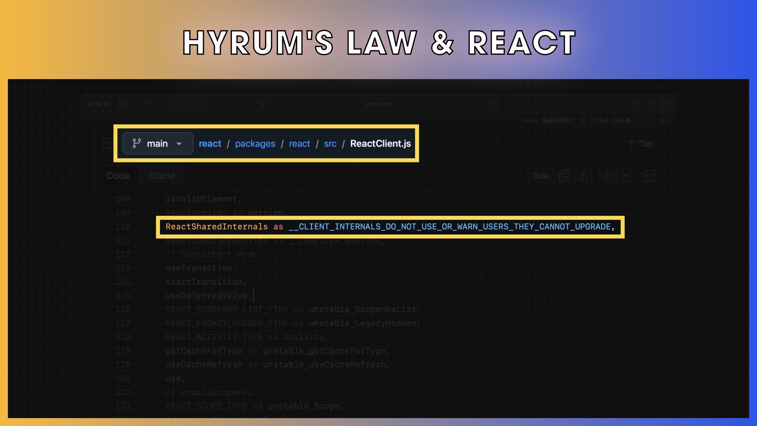757x426 pixels.
Task: Copy raw file contents icon
Action: 564,176
